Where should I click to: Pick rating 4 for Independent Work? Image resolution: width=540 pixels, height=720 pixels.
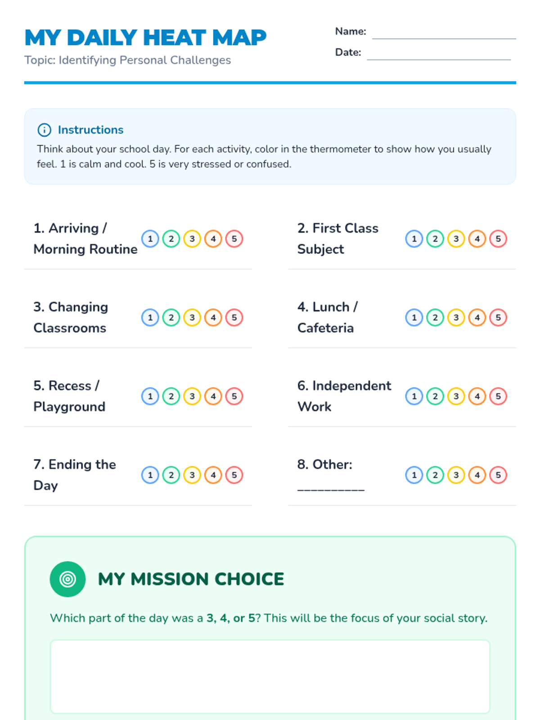pyautogui.click(x=477, y=396)
